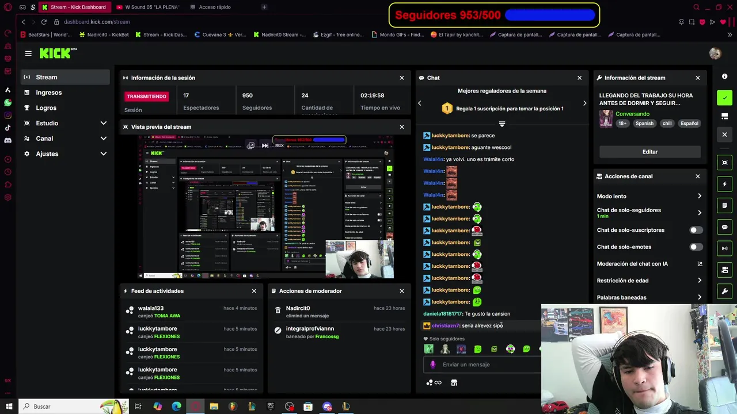The width and height of the screenshot is (737, 414).
Task: Click the channel actions camera icon in sidebar
Action: 724,270
